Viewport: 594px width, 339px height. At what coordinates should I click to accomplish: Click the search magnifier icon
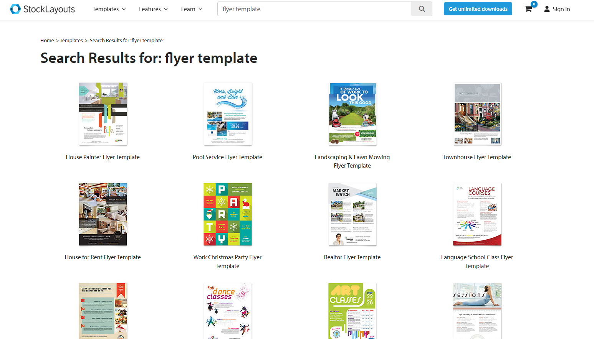pyautogui.click(x=422, y=8)
